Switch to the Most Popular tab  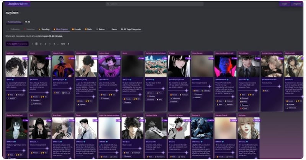pyautogui.click(x=61, y=29)
